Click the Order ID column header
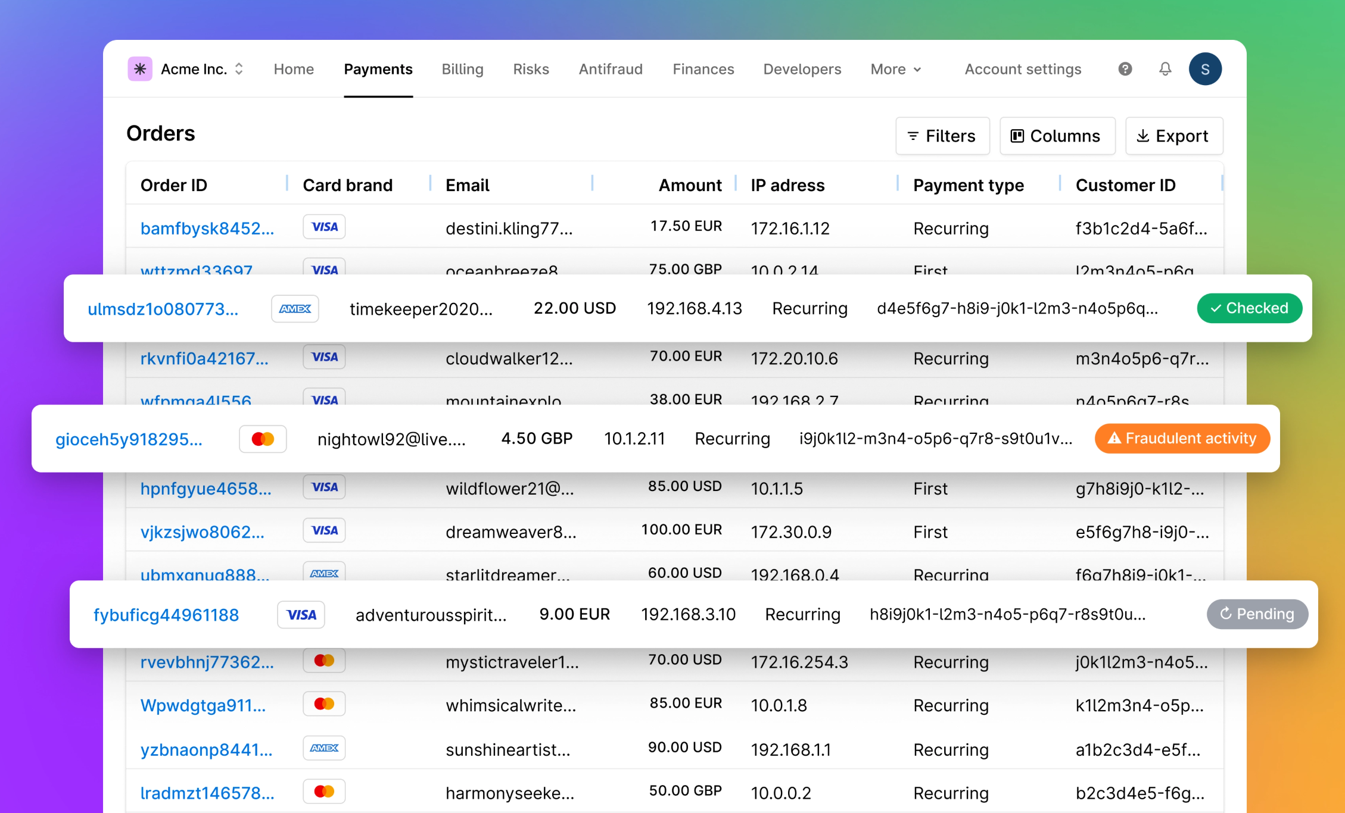This screenshot has height=813, width=1345. [174, 185]
